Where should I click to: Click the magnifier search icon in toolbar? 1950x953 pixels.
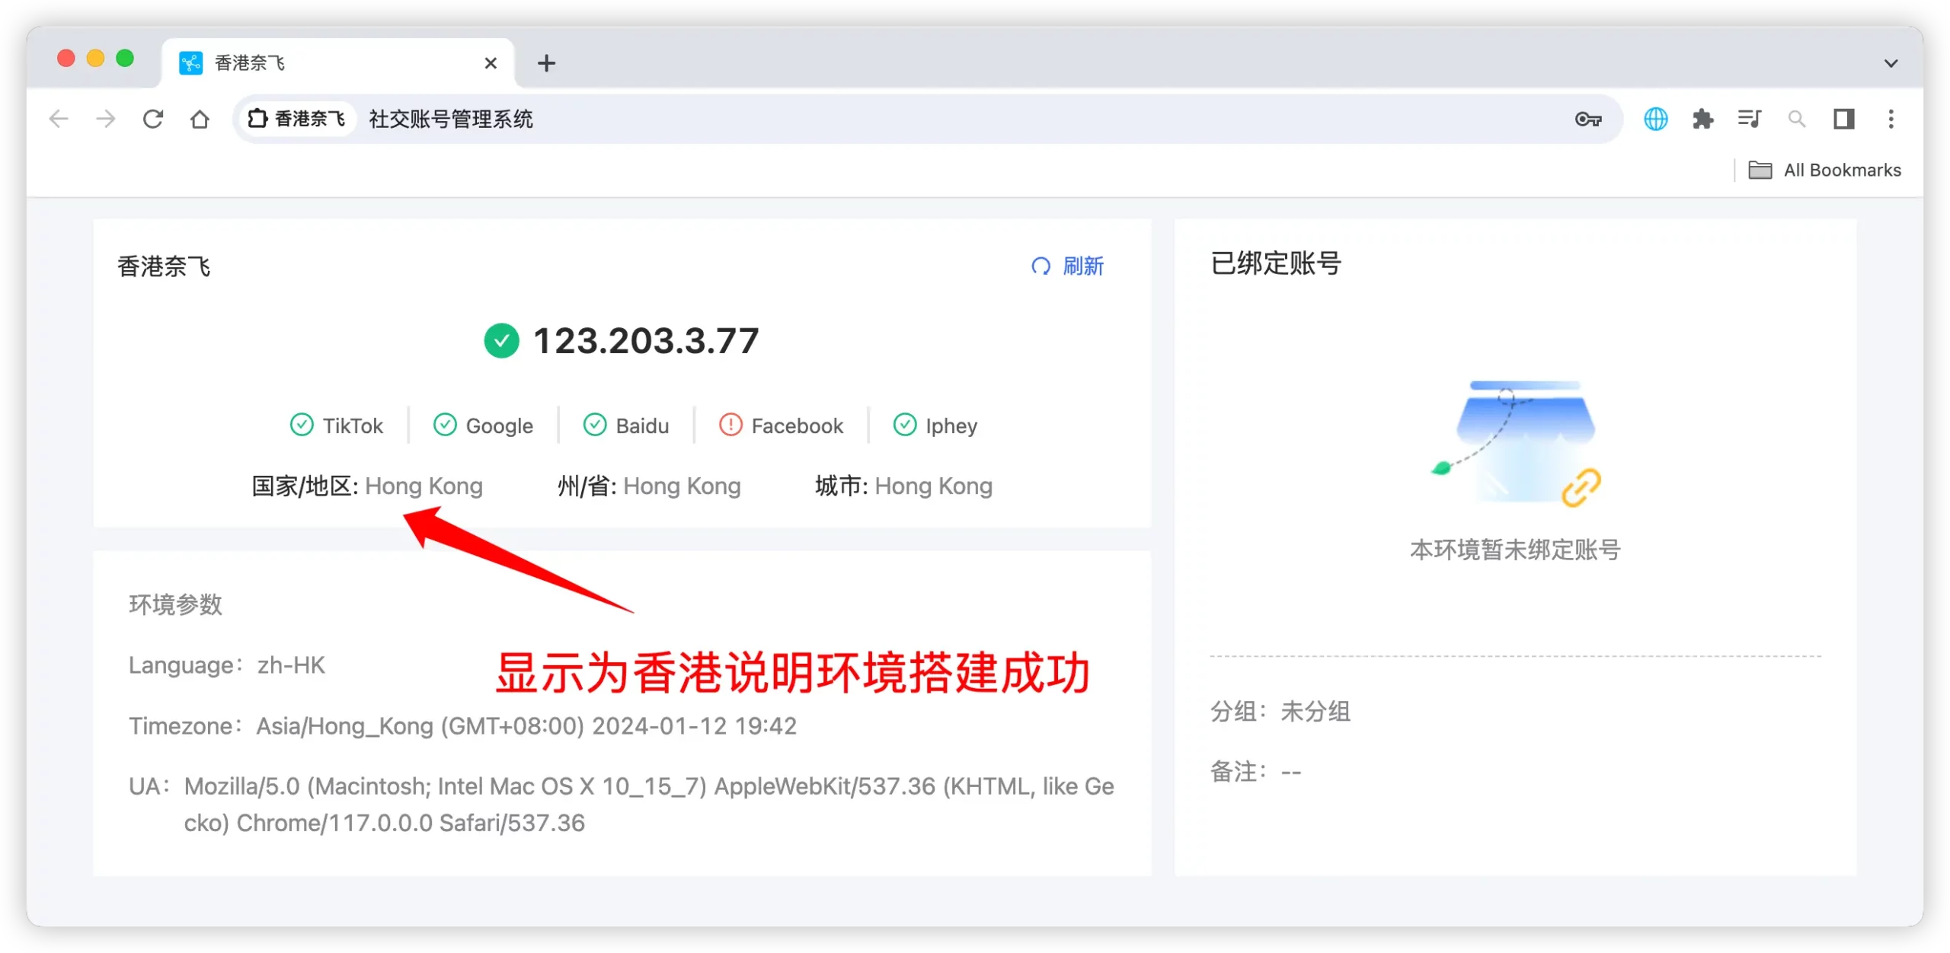click(1796, 119)
